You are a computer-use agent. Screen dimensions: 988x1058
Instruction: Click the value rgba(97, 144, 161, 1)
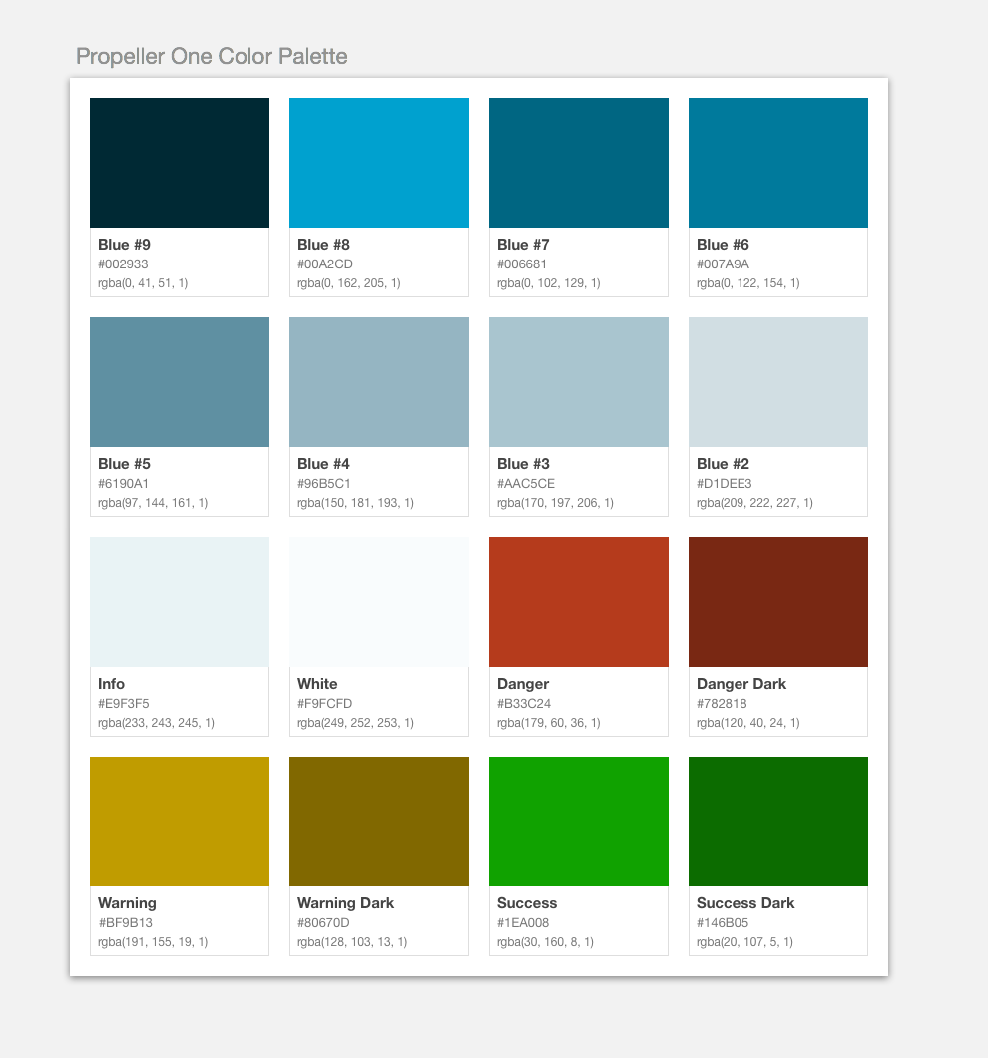(x=153, y=503)
